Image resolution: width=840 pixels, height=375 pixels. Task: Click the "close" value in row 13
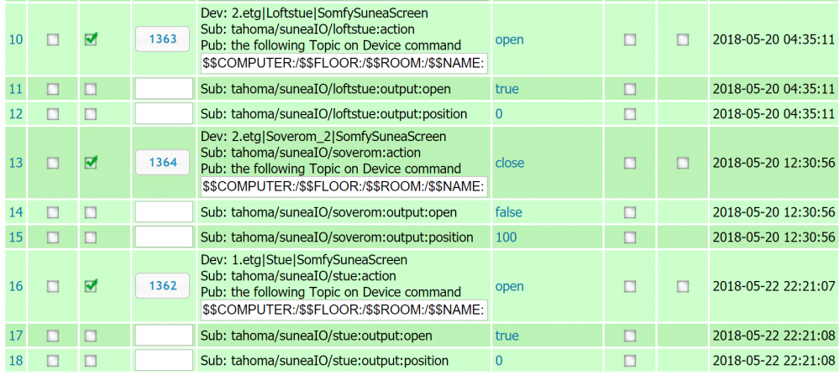tap(509, 163)
